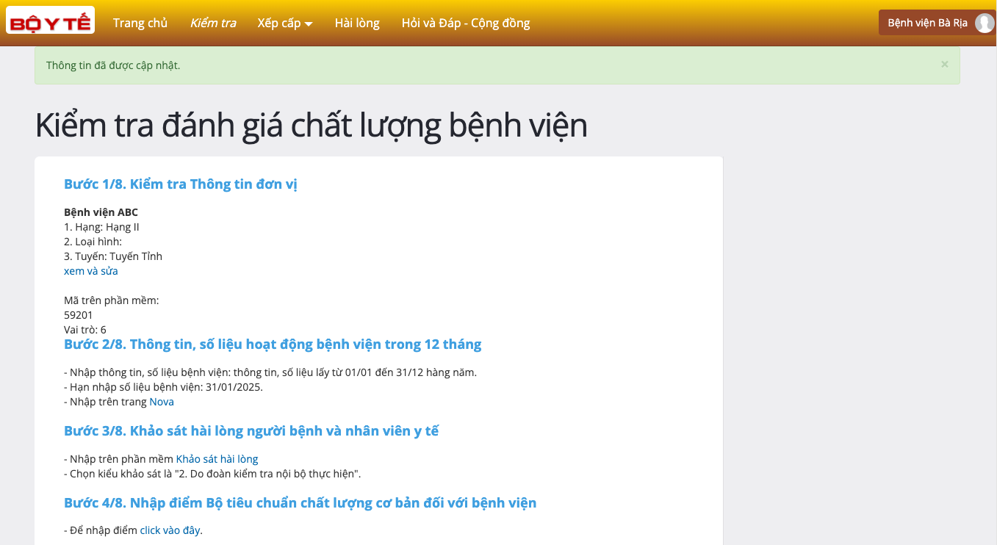This screenshot has height=545, width=997.
Task: Go to Trang chủ in navbar
Action: pos(140,23)
